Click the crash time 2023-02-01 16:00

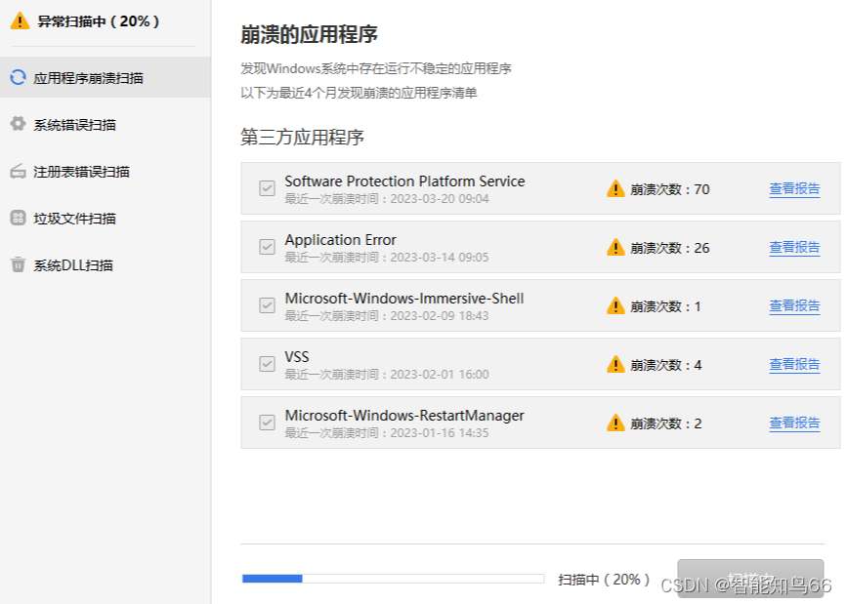point(440,375)
